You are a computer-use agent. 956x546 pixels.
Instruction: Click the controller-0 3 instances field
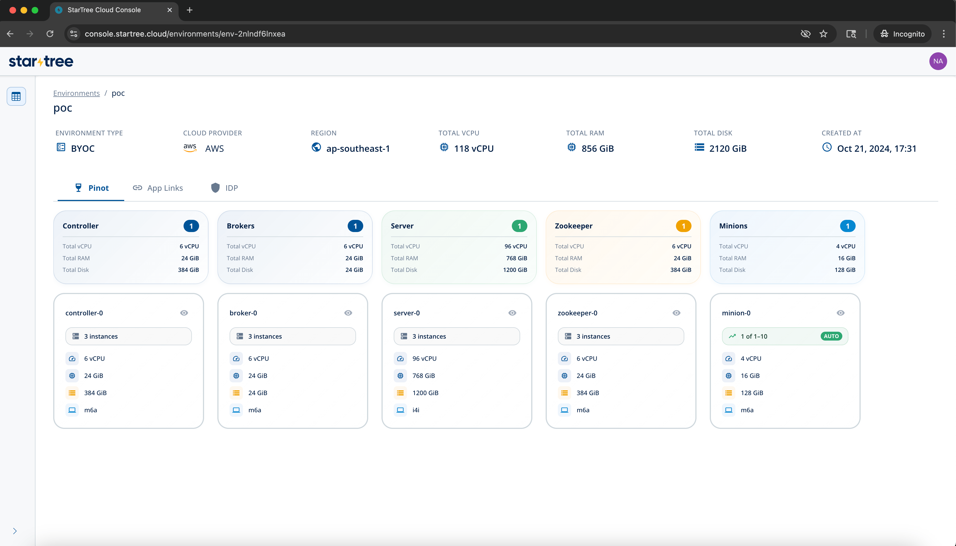[128, 336]
